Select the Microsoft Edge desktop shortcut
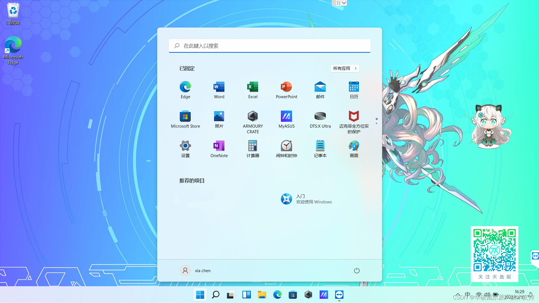Screen dimensions: 539x303 tap(13, 50)
